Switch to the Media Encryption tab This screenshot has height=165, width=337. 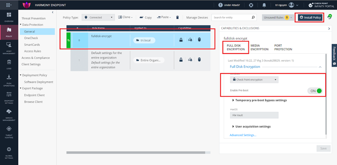tap(260, 47)
